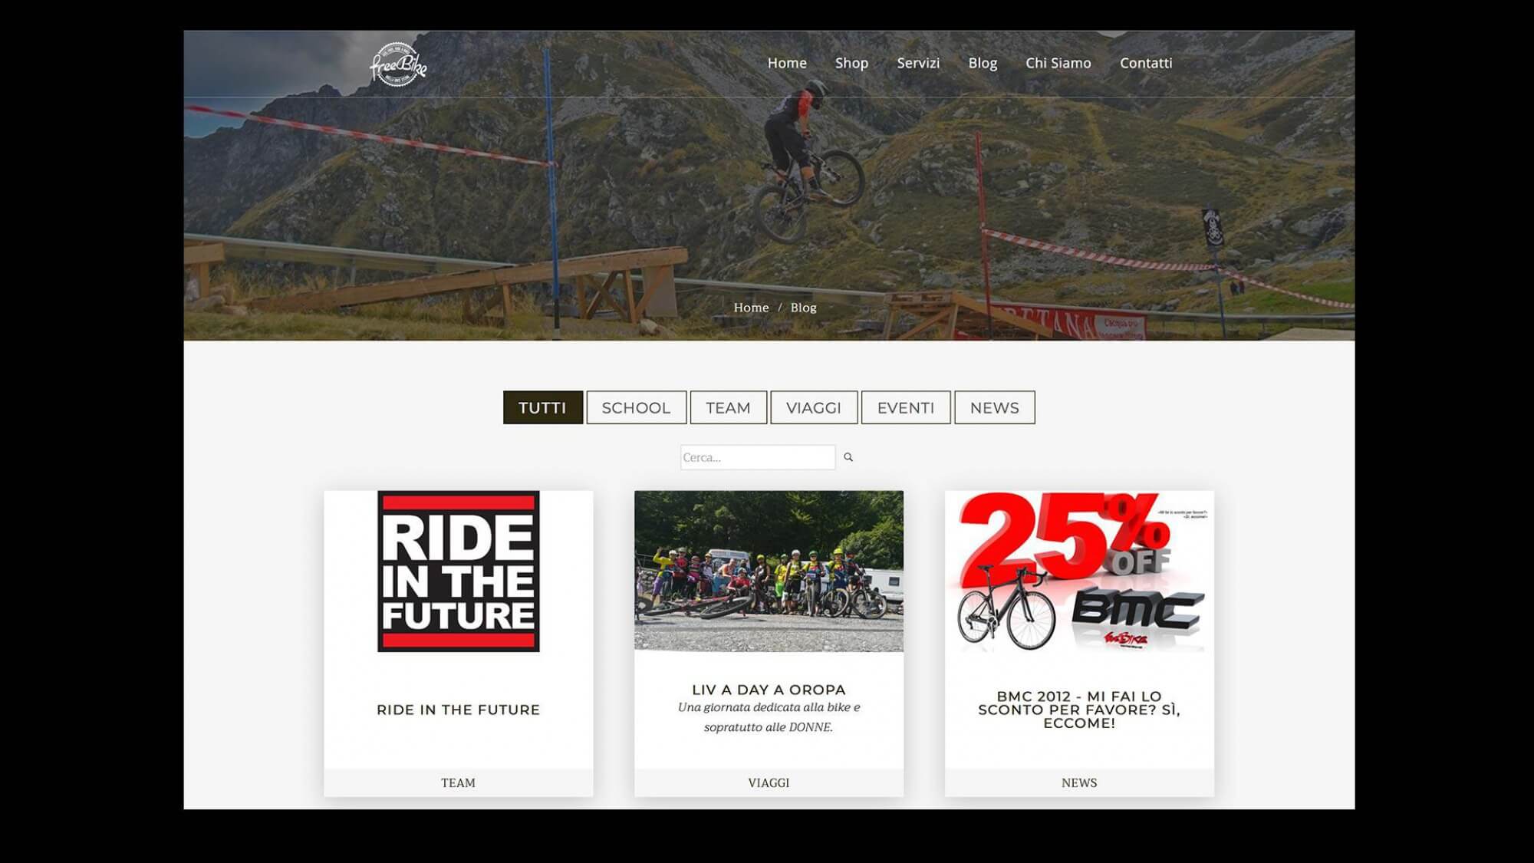The width and height of the screenshot is (1534, 863).
Task: Open the Liv A Day A Oropa photo
Action: [769, 571]
